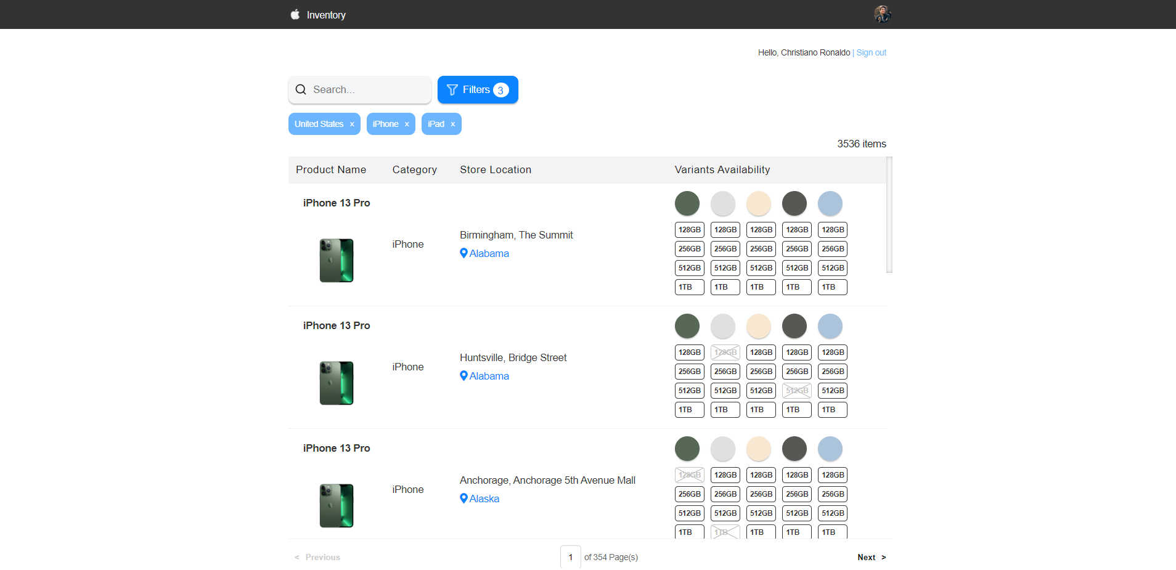Screen dimensions: 1176x570
Task: Focus the Search input field
Action: (x=360, y=90)
